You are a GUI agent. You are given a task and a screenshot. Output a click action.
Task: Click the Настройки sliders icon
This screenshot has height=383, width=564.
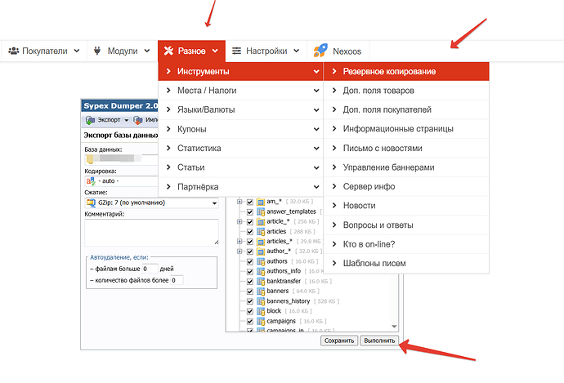click(236, 51)
